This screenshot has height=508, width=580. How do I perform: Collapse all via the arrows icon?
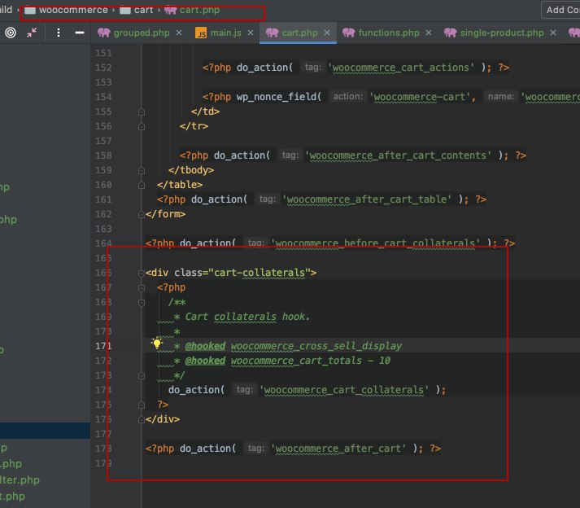[x=32, y=33]
